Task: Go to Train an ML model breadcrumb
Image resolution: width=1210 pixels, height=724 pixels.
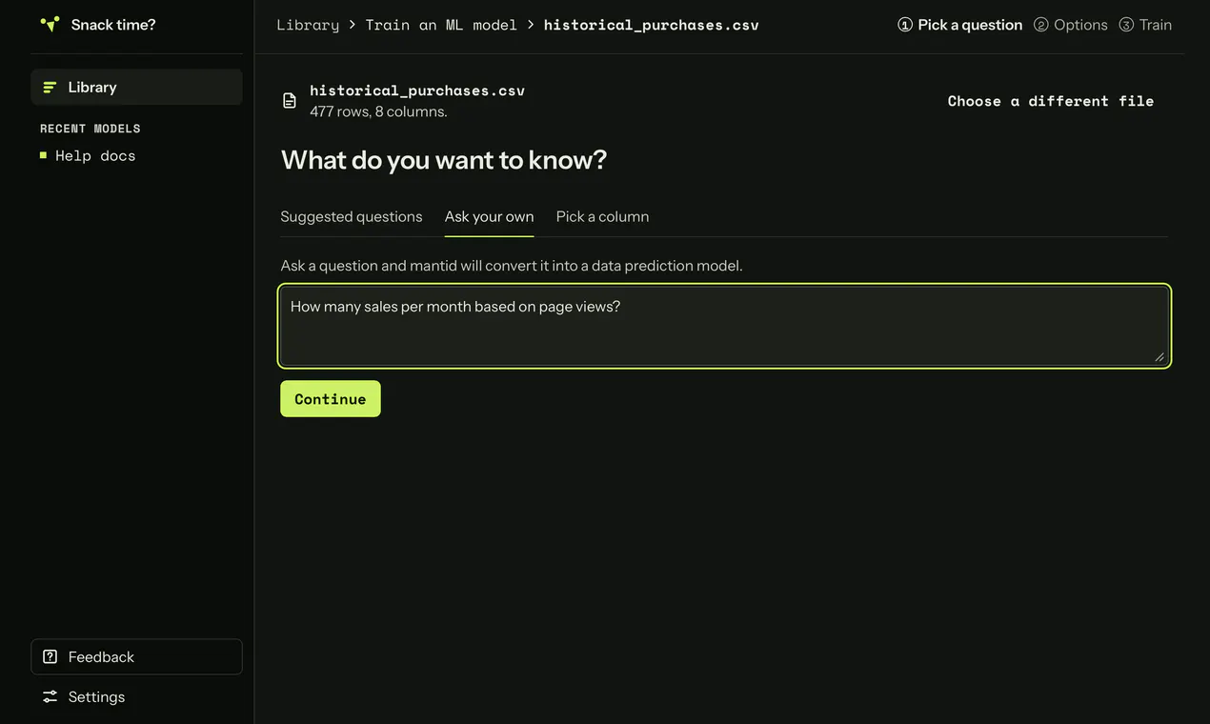Action: [x=441, y=25]
